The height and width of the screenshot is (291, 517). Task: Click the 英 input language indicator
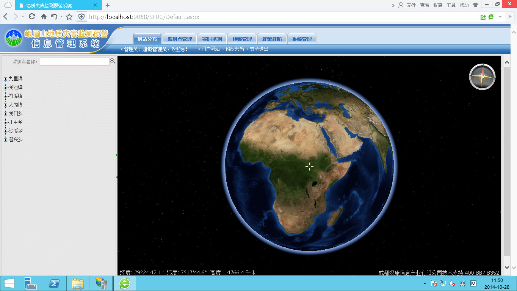coord(462,283)
